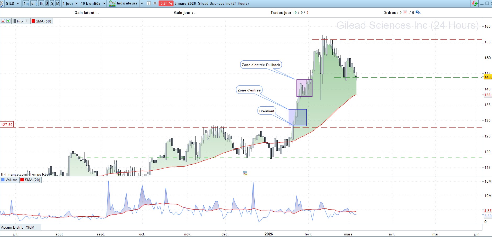
Task: Click the red SMA (50) color swatch
Action: click(33, 21)
